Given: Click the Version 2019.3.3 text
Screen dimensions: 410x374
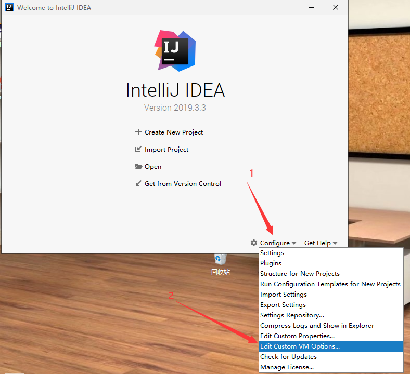Looking at the screenshot, I should 175,108.
